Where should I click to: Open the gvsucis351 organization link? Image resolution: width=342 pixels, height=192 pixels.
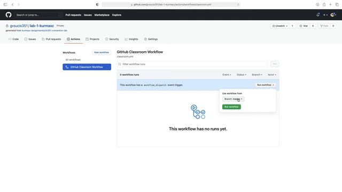[19, 26]
